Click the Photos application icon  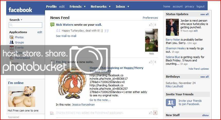click(x=11, y=37)
